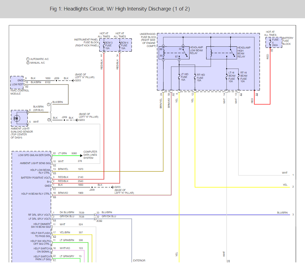Click the EXTERIOR text near the bottom
Screen dimensions: 305x267
(x=139, y=261)
